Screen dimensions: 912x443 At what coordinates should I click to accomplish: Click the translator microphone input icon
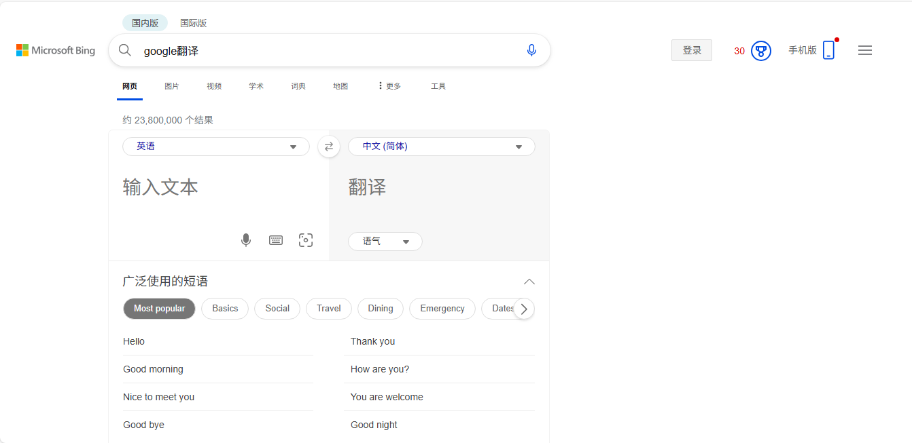[246, 240]
